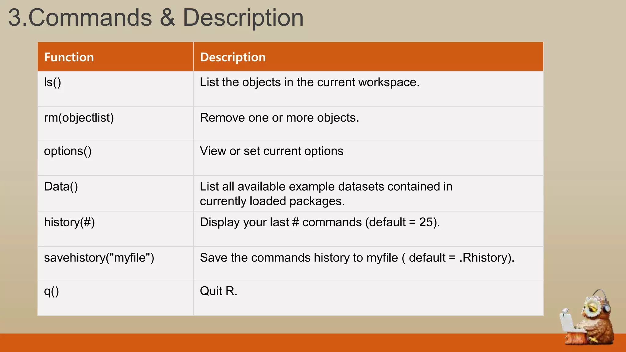This screenshot has height=352, width=626.
Task: Click the "Quit R." description
Action: 219,291
